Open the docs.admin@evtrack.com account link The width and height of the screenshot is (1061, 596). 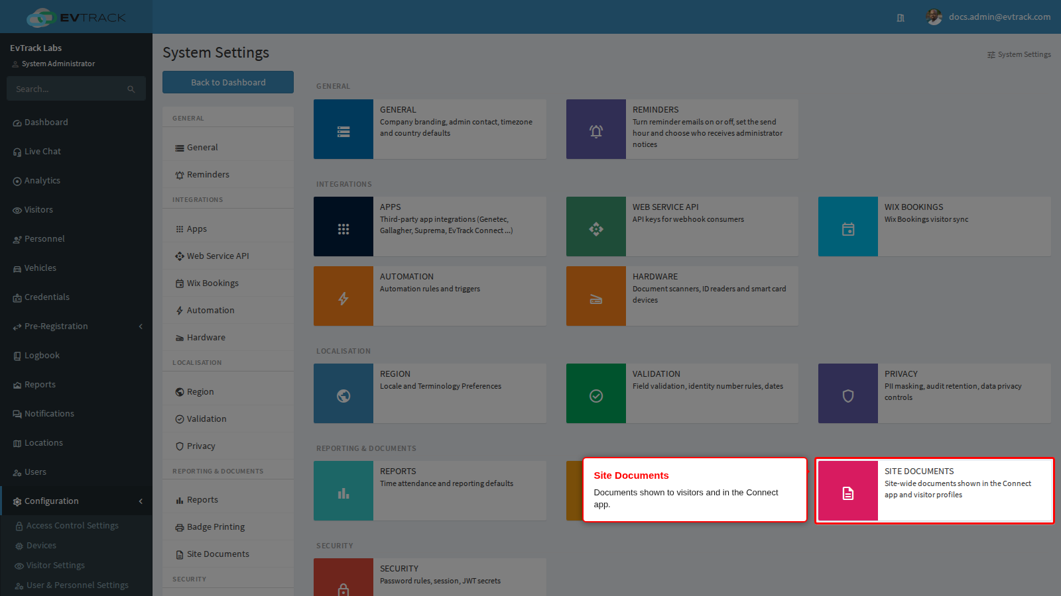point(999,17)
